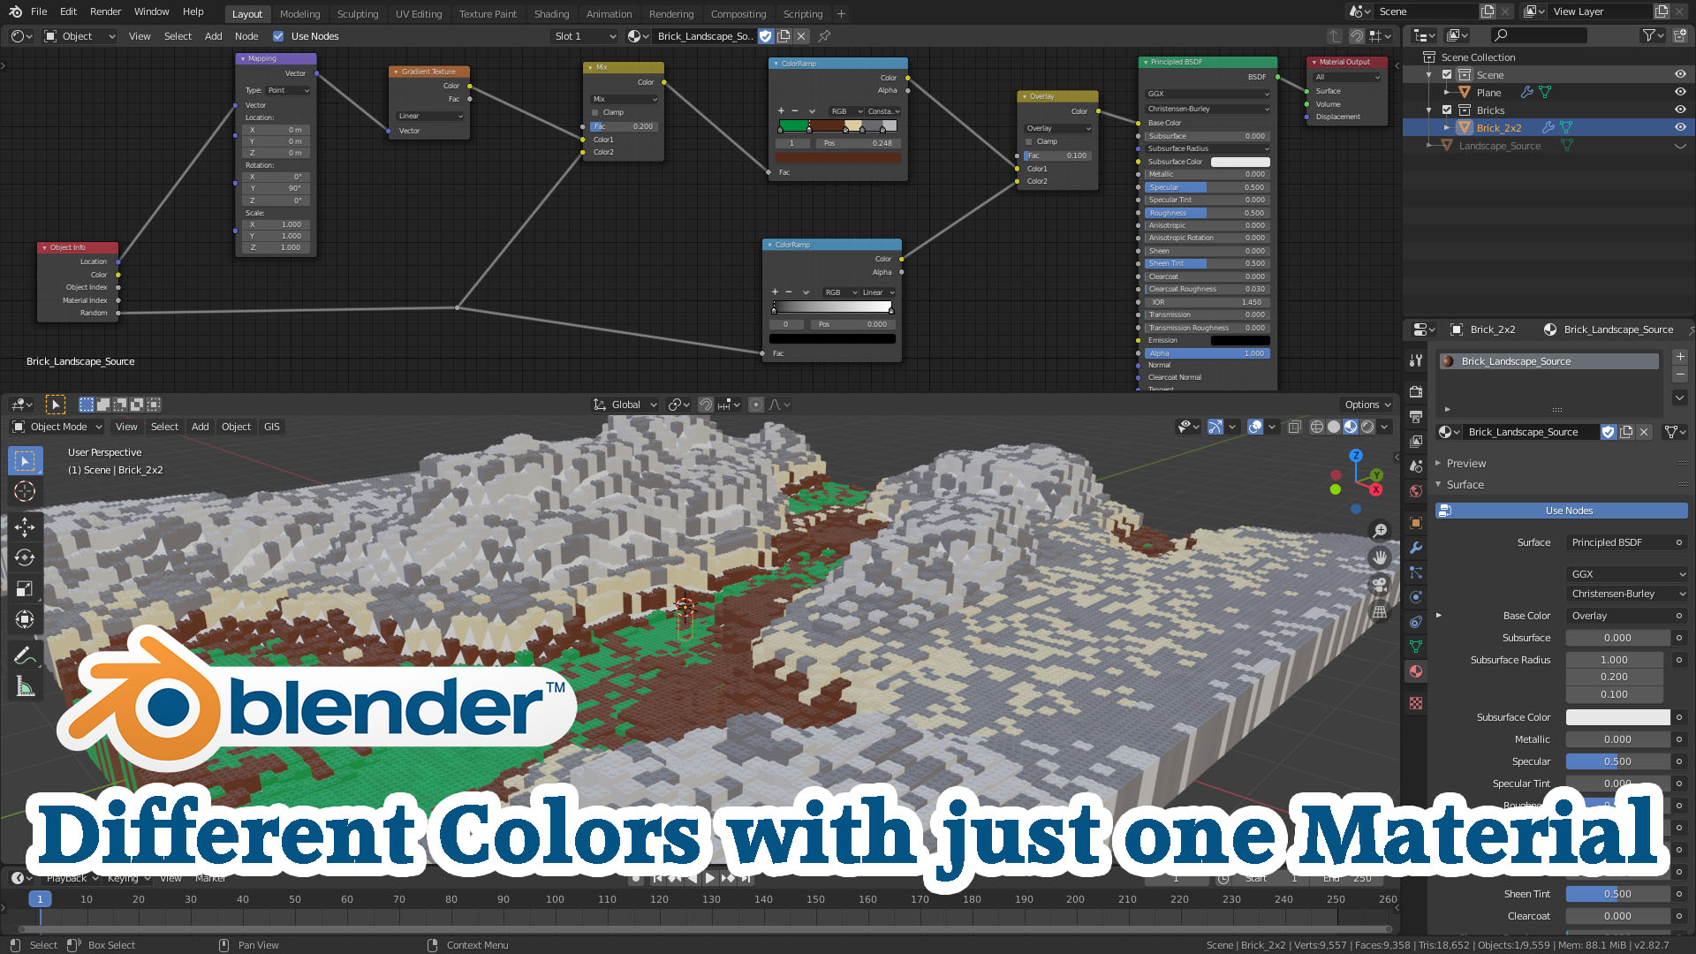The height and width of the screenshot is (954, 1696).
Task: Uncheck the Use Nodes checkbox
Action: pyautogui.click(x=278, y=36)
